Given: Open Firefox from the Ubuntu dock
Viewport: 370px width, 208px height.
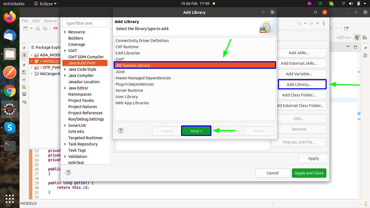Looking at the screenshot, I should [x=10, y=17].
